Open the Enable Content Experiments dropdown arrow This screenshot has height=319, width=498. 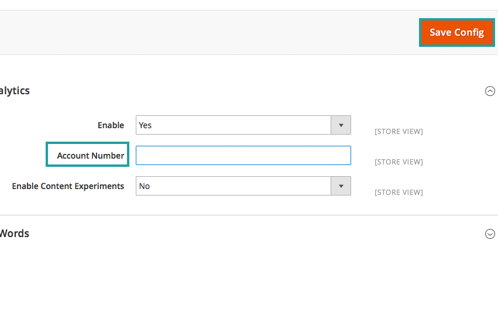click(x=341, y=186)
